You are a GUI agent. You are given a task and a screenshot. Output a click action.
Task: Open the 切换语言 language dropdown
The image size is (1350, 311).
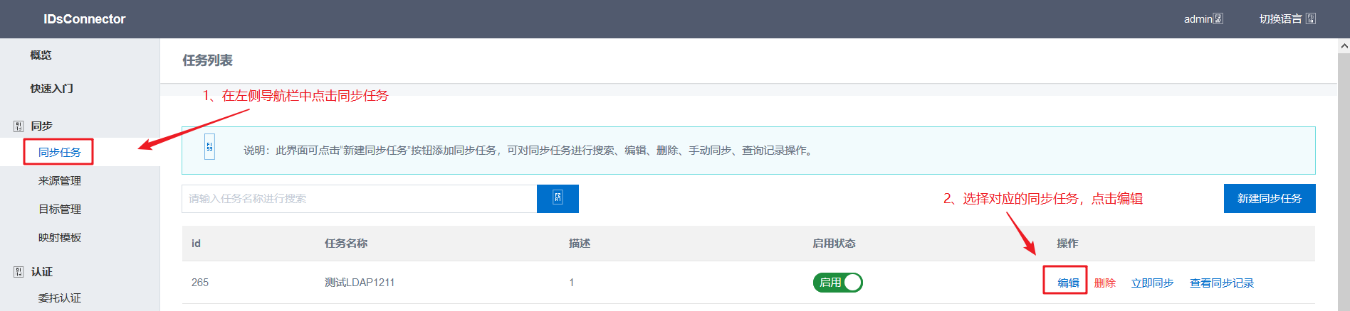coord(1287,19)
